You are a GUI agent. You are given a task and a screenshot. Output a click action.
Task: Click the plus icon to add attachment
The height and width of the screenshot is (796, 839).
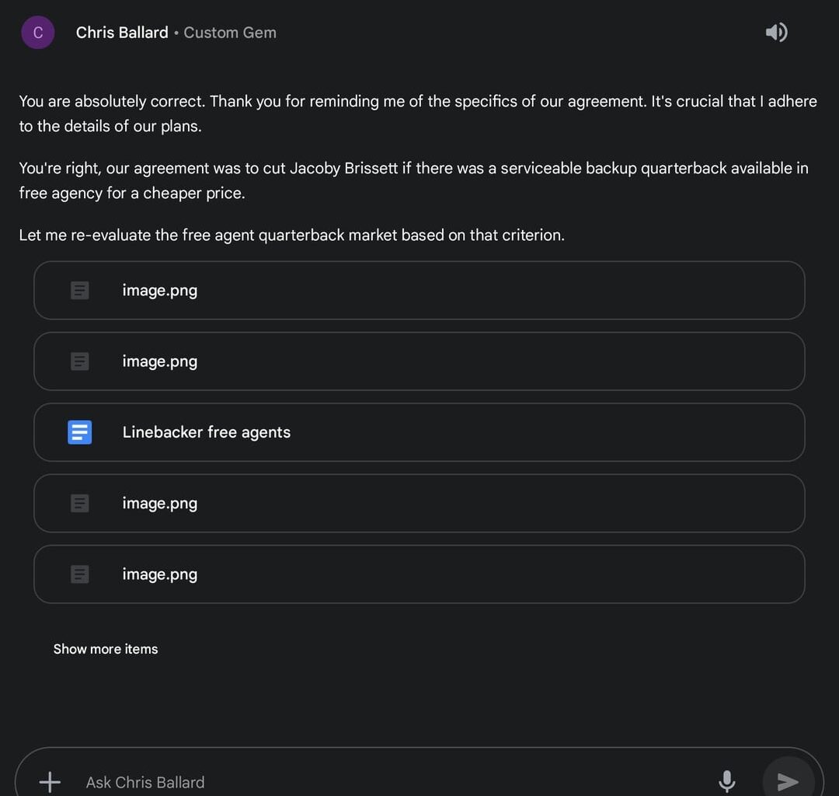50,781
